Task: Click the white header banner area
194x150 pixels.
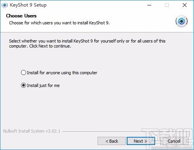Action: point(143,19)
